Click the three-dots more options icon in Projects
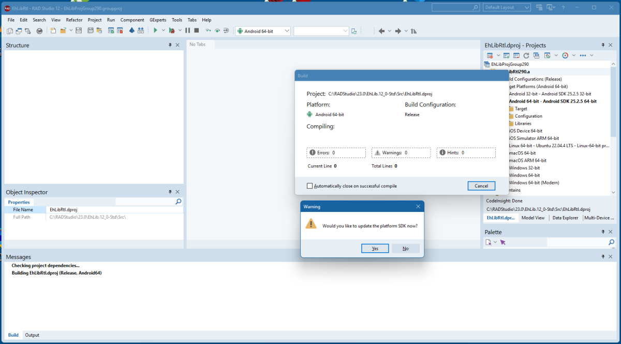This screenshot has height=344, width=621. (583, 55)
